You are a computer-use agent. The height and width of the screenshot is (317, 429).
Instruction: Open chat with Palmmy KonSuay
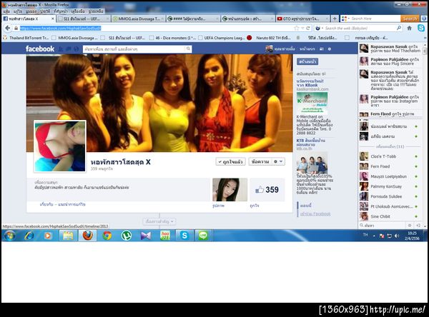389,186
